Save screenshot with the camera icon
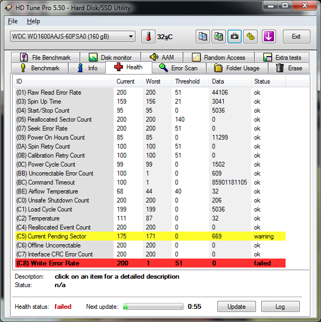The height and width of the screenshot is (322, 321). (x=234, y=36)
